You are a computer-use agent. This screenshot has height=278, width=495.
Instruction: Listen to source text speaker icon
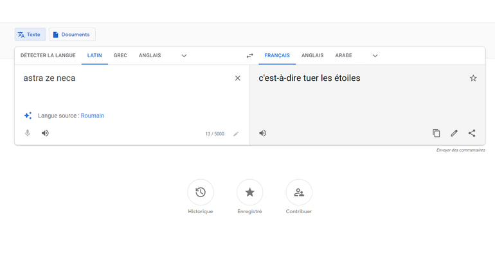point(45,134)
